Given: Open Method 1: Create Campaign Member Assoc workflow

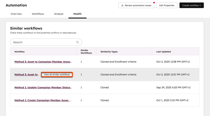Looking at the screenshot, I should point(43,100).
